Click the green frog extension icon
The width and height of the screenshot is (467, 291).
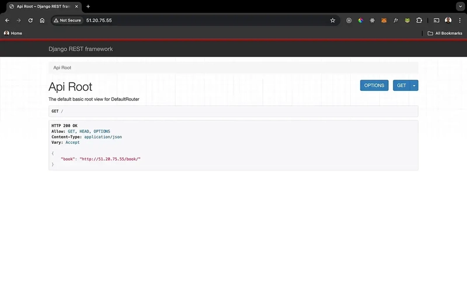(407, 20)
